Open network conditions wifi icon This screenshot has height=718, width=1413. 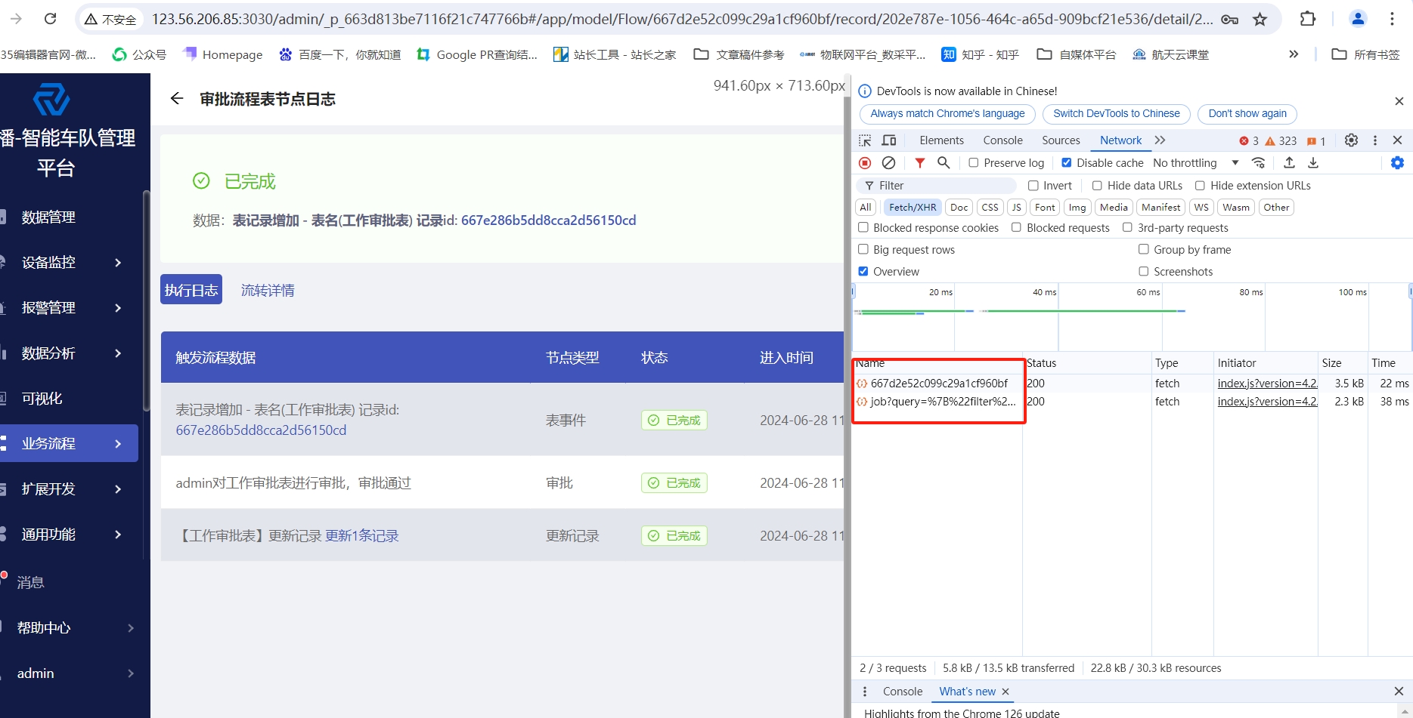pyautogui.click(x=1258, y=162)
